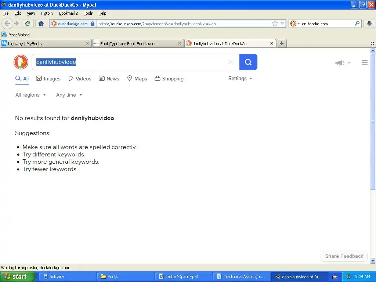This screenshot has height=282, width=376.
Task: Click the page scrollbar down arrow
Action: point(373,260)
